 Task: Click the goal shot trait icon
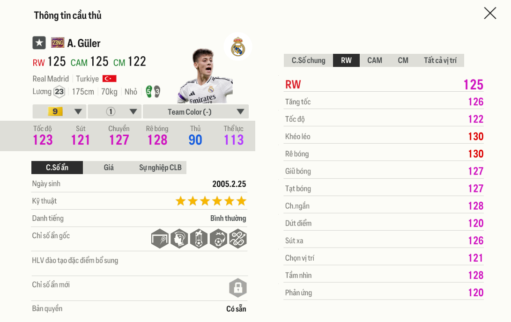[160, 239]
